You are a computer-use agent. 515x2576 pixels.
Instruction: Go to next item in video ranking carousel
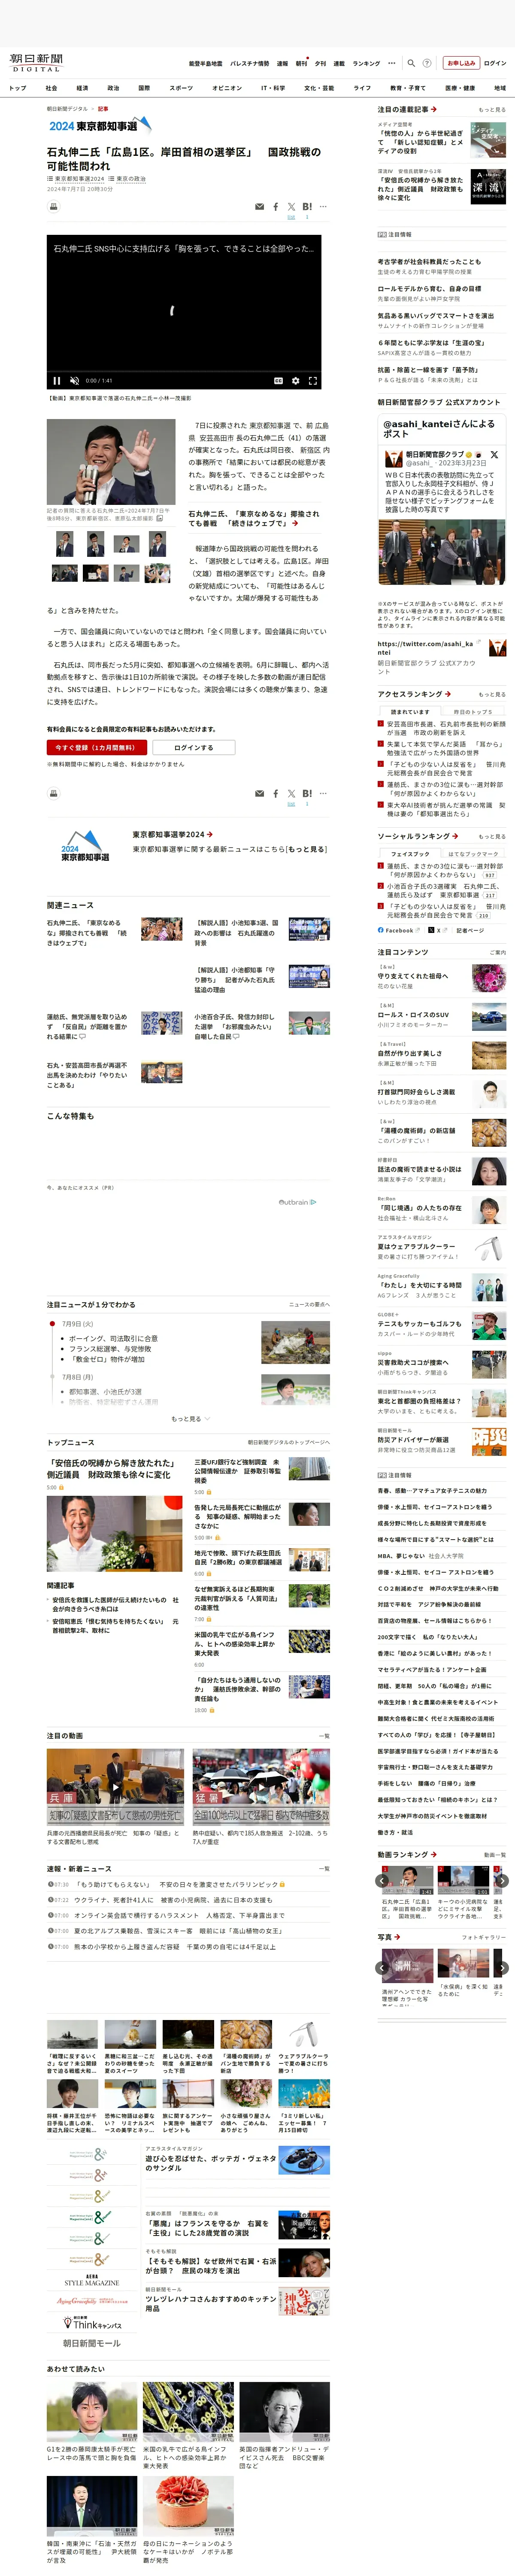tap(502, 1880)
